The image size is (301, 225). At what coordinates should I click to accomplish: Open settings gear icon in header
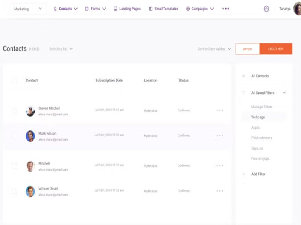(266, 9)
